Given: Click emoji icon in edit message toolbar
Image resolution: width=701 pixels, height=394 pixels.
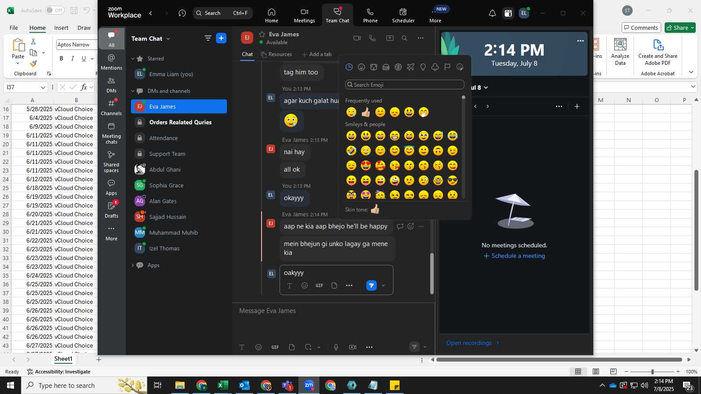Looking at the screenshot, I should pyautogui.click(x=304, y=285).
